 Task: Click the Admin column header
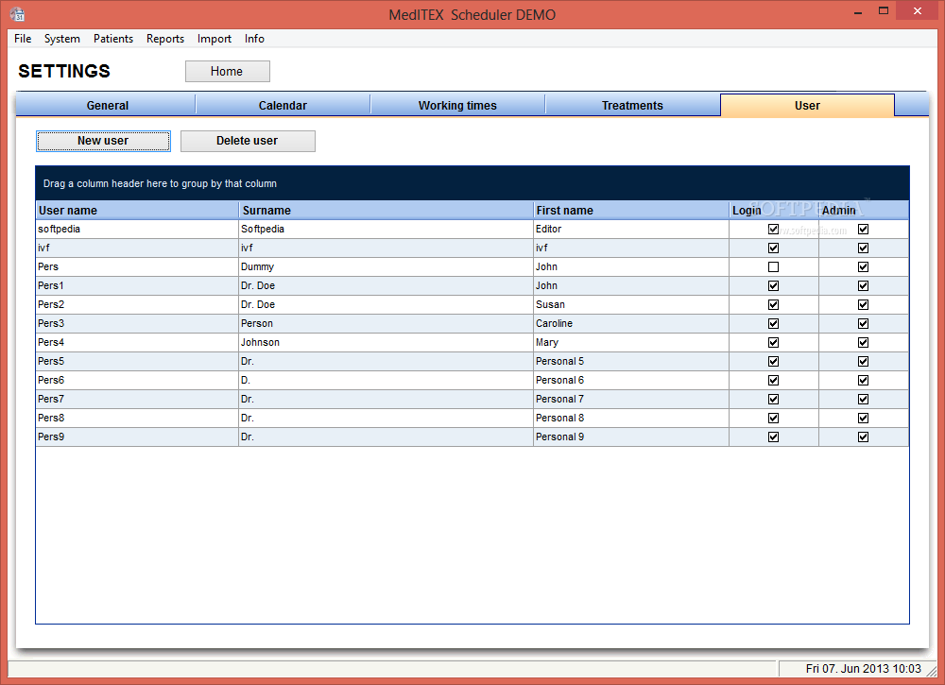(x=864, y=211)
